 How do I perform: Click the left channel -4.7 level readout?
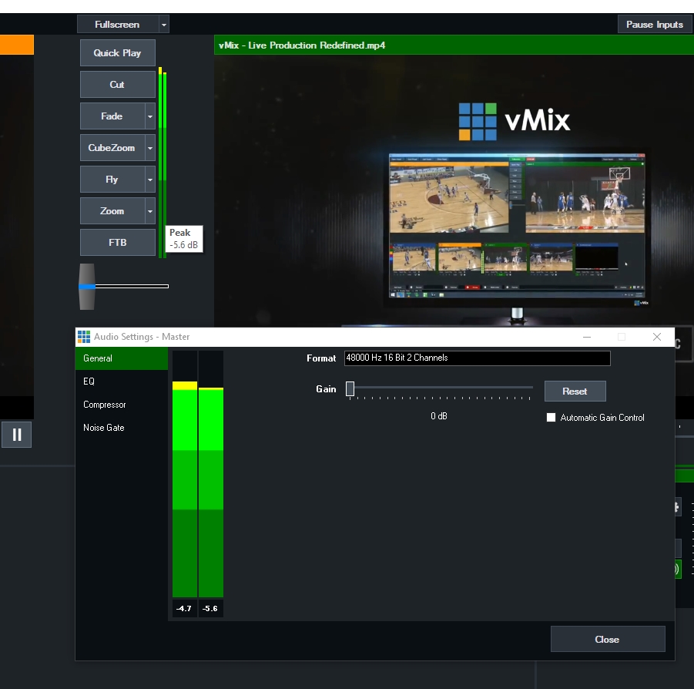(184, 608)
